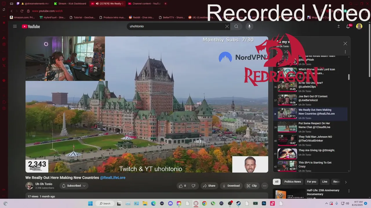Dislike the video with thumbs down

pyautogui.click(x=193, y=186)
